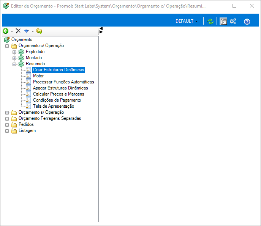
Task: Click the blue down arrow icon
Action: [27, 31]
